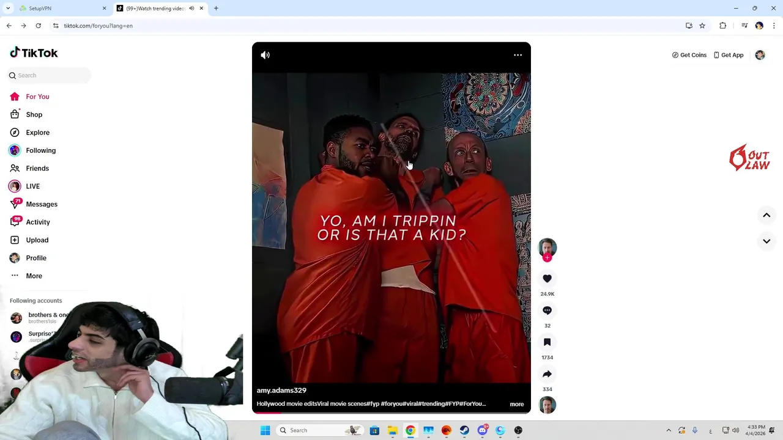Bookmark the video to favorites
783x440 pixels.
tap(547, 342)
